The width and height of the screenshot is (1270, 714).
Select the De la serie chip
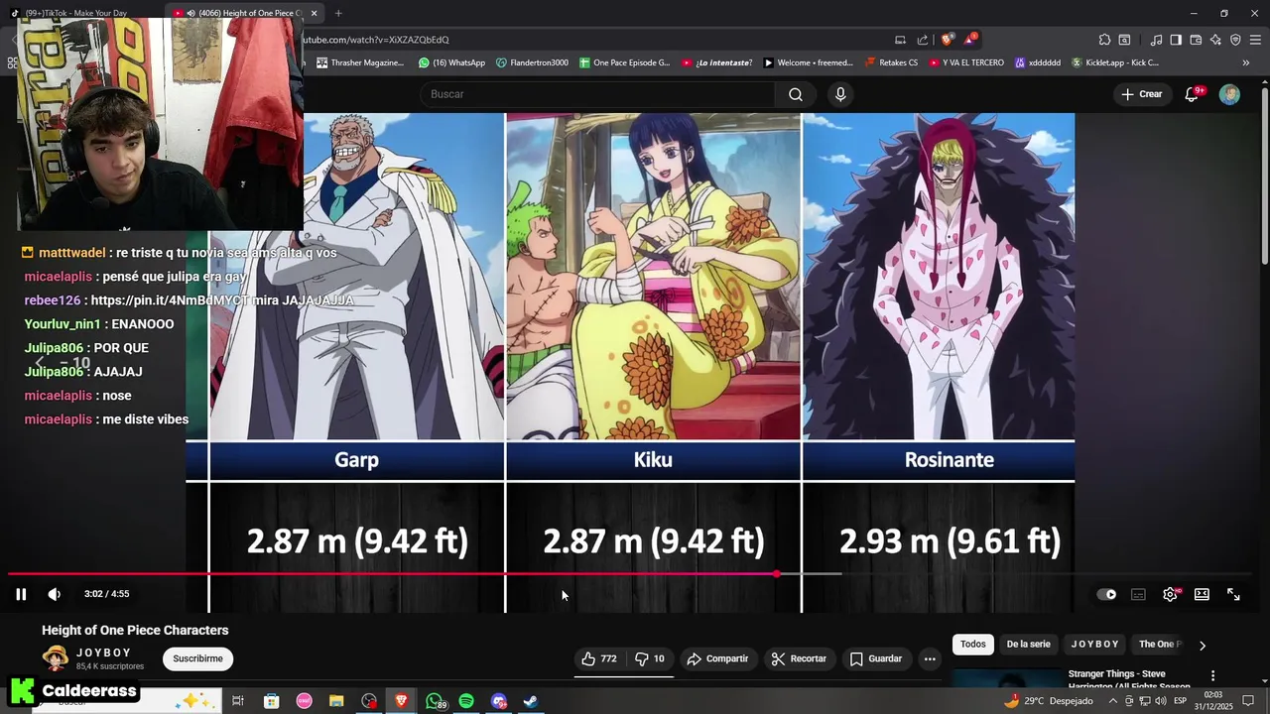[x=1028, y=645]
